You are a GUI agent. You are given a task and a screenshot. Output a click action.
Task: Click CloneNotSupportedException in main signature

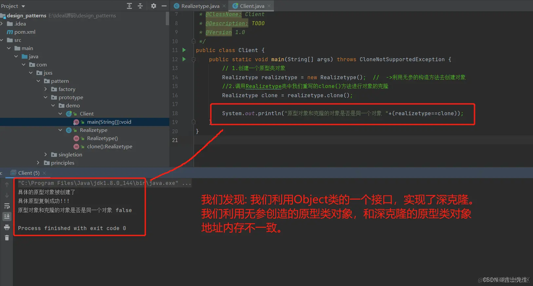pos(402,59)
